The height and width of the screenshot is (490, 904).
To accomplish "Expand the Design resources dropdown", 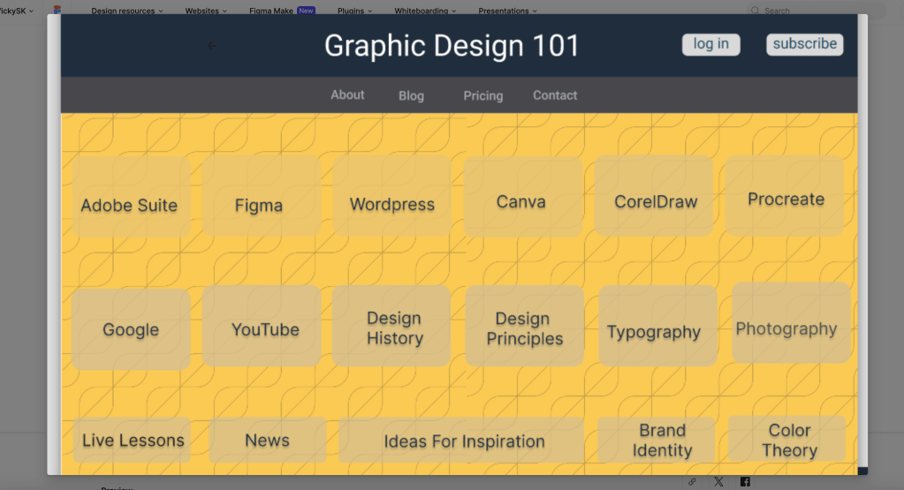I will tap(127, 11).
